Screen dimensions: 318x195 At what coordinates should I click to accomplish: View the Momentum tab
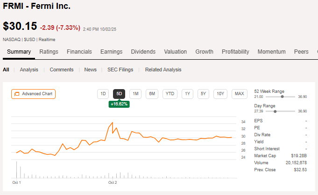(271, 52)
